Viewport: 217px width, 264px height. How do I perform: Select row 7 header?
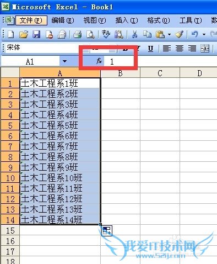click(10, 146)
